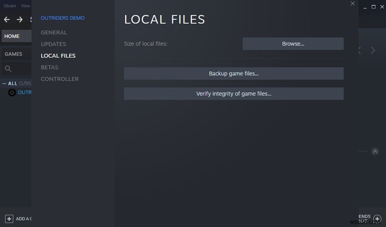The image size is (386, 227).
Task: Click the double-chevron scroll to top icon
Action: coord(375,152)
